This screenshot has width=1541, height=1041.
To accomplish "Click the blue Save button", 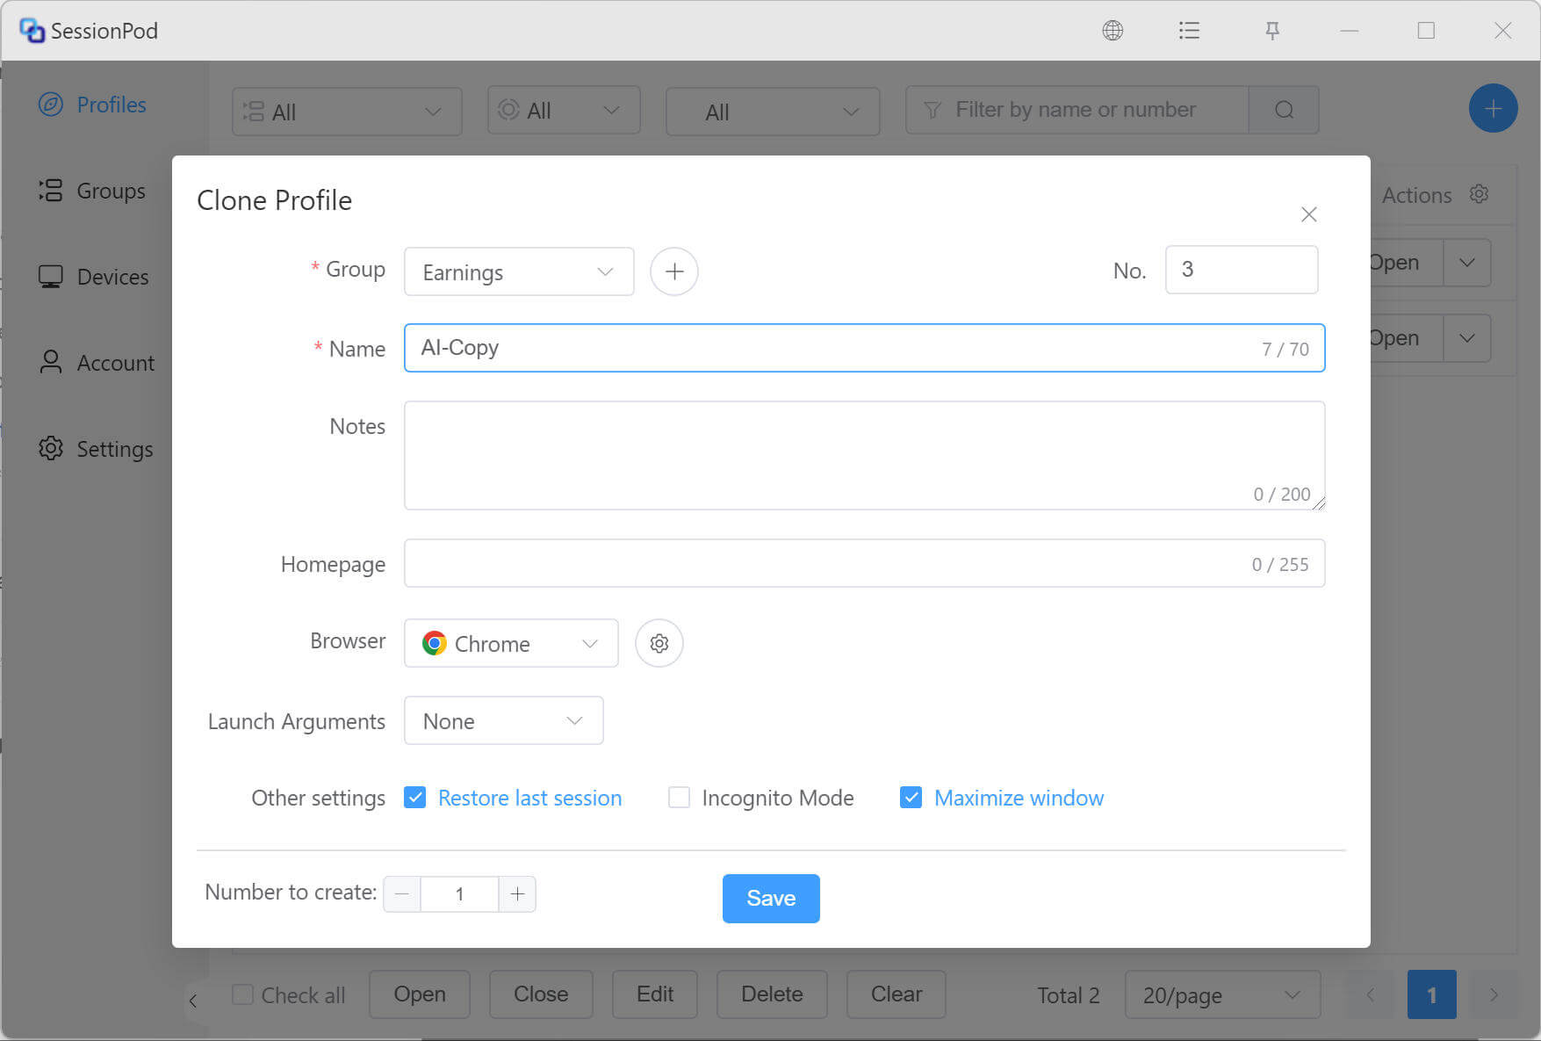I will coord(771,898).
